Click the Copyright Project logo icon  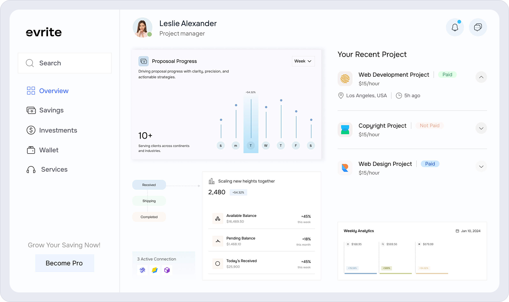pyautogui.click(x=345, y=129)
